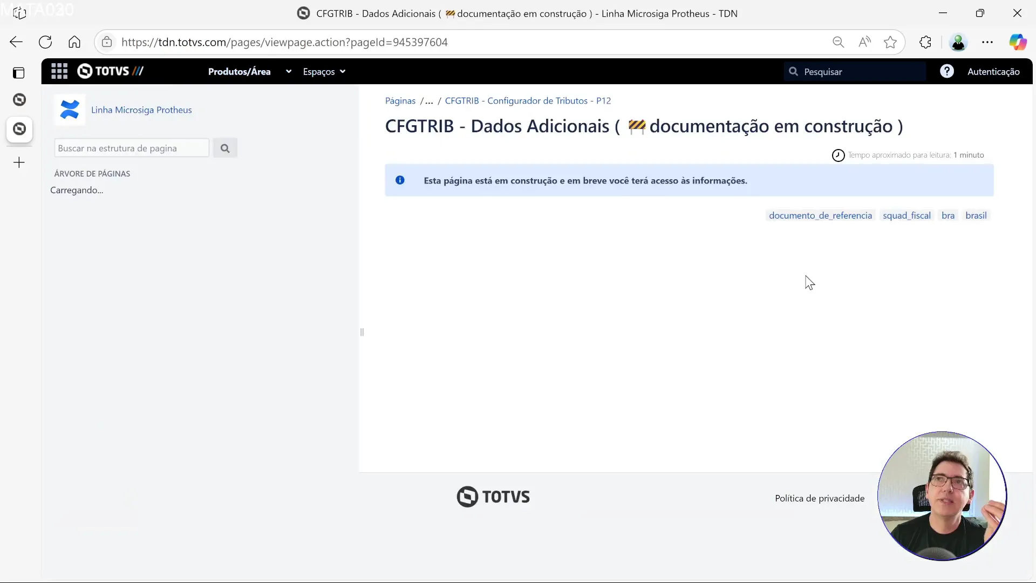Open the help question mark icon
The image size is (1036, 583).
coord(948,71)
